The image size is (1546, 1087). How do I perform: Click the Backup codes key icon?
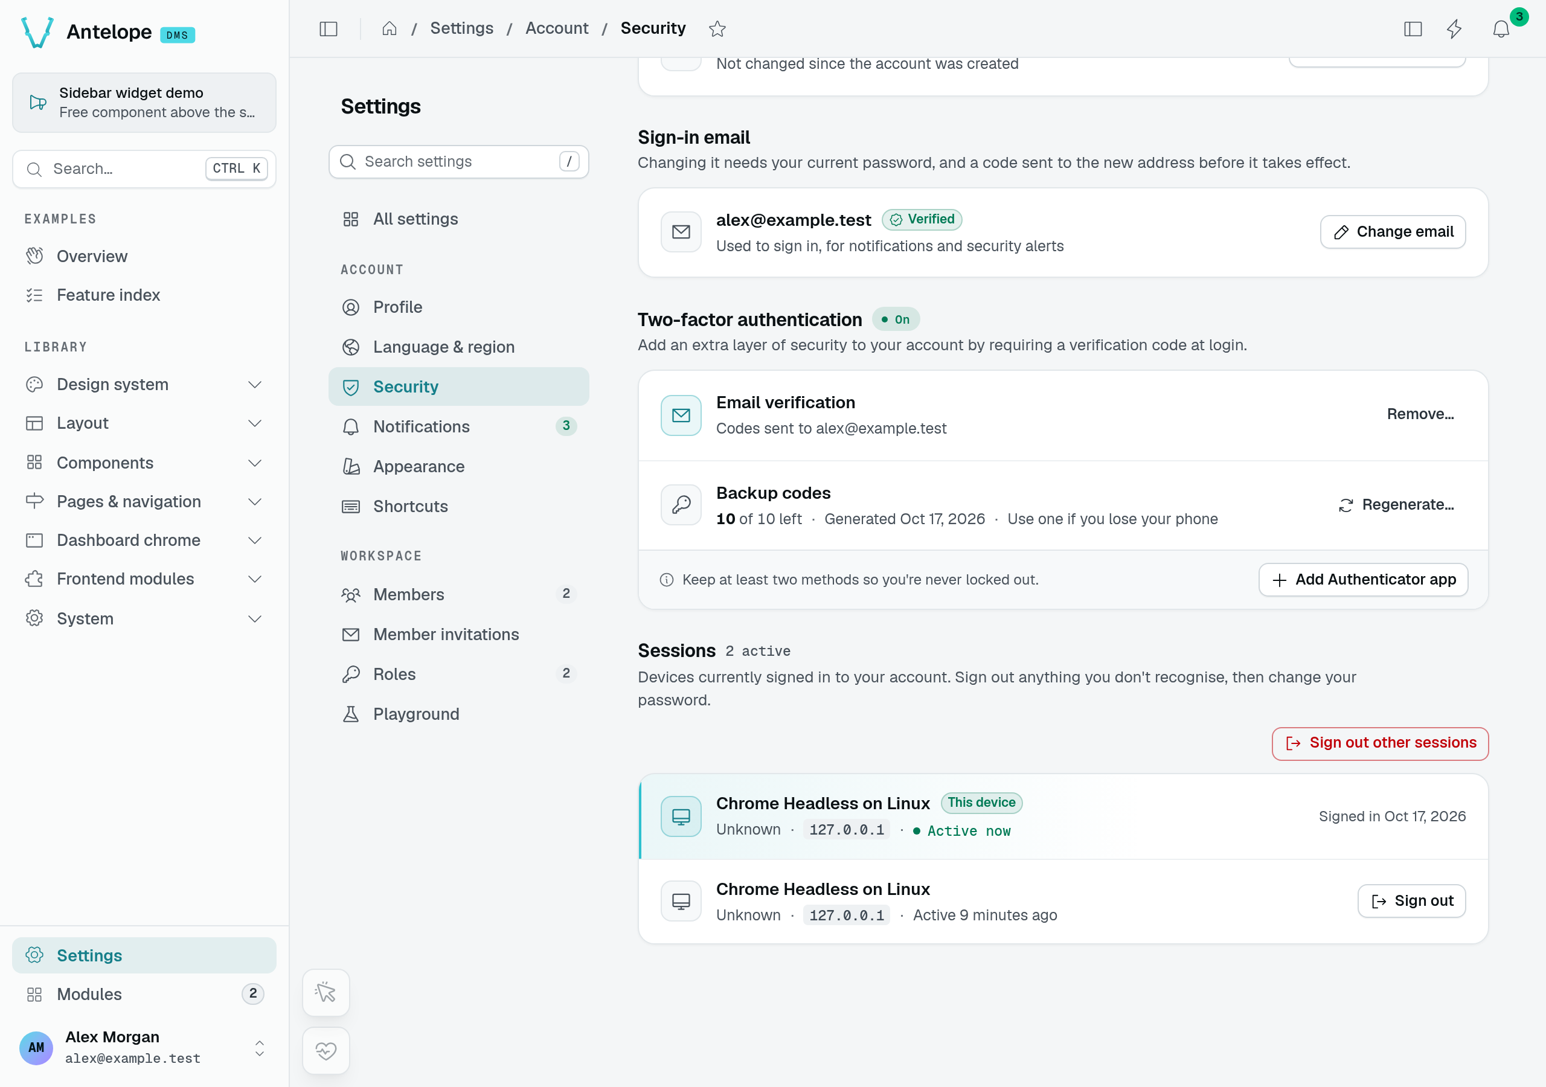(x=681, y=504)
